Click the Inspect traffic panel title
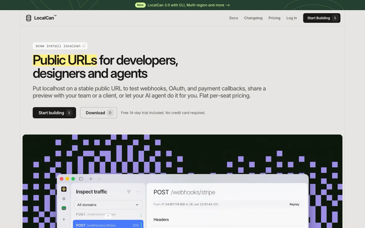Image resolution: width=365 pixels, height=228 pixels. (92, 192)
